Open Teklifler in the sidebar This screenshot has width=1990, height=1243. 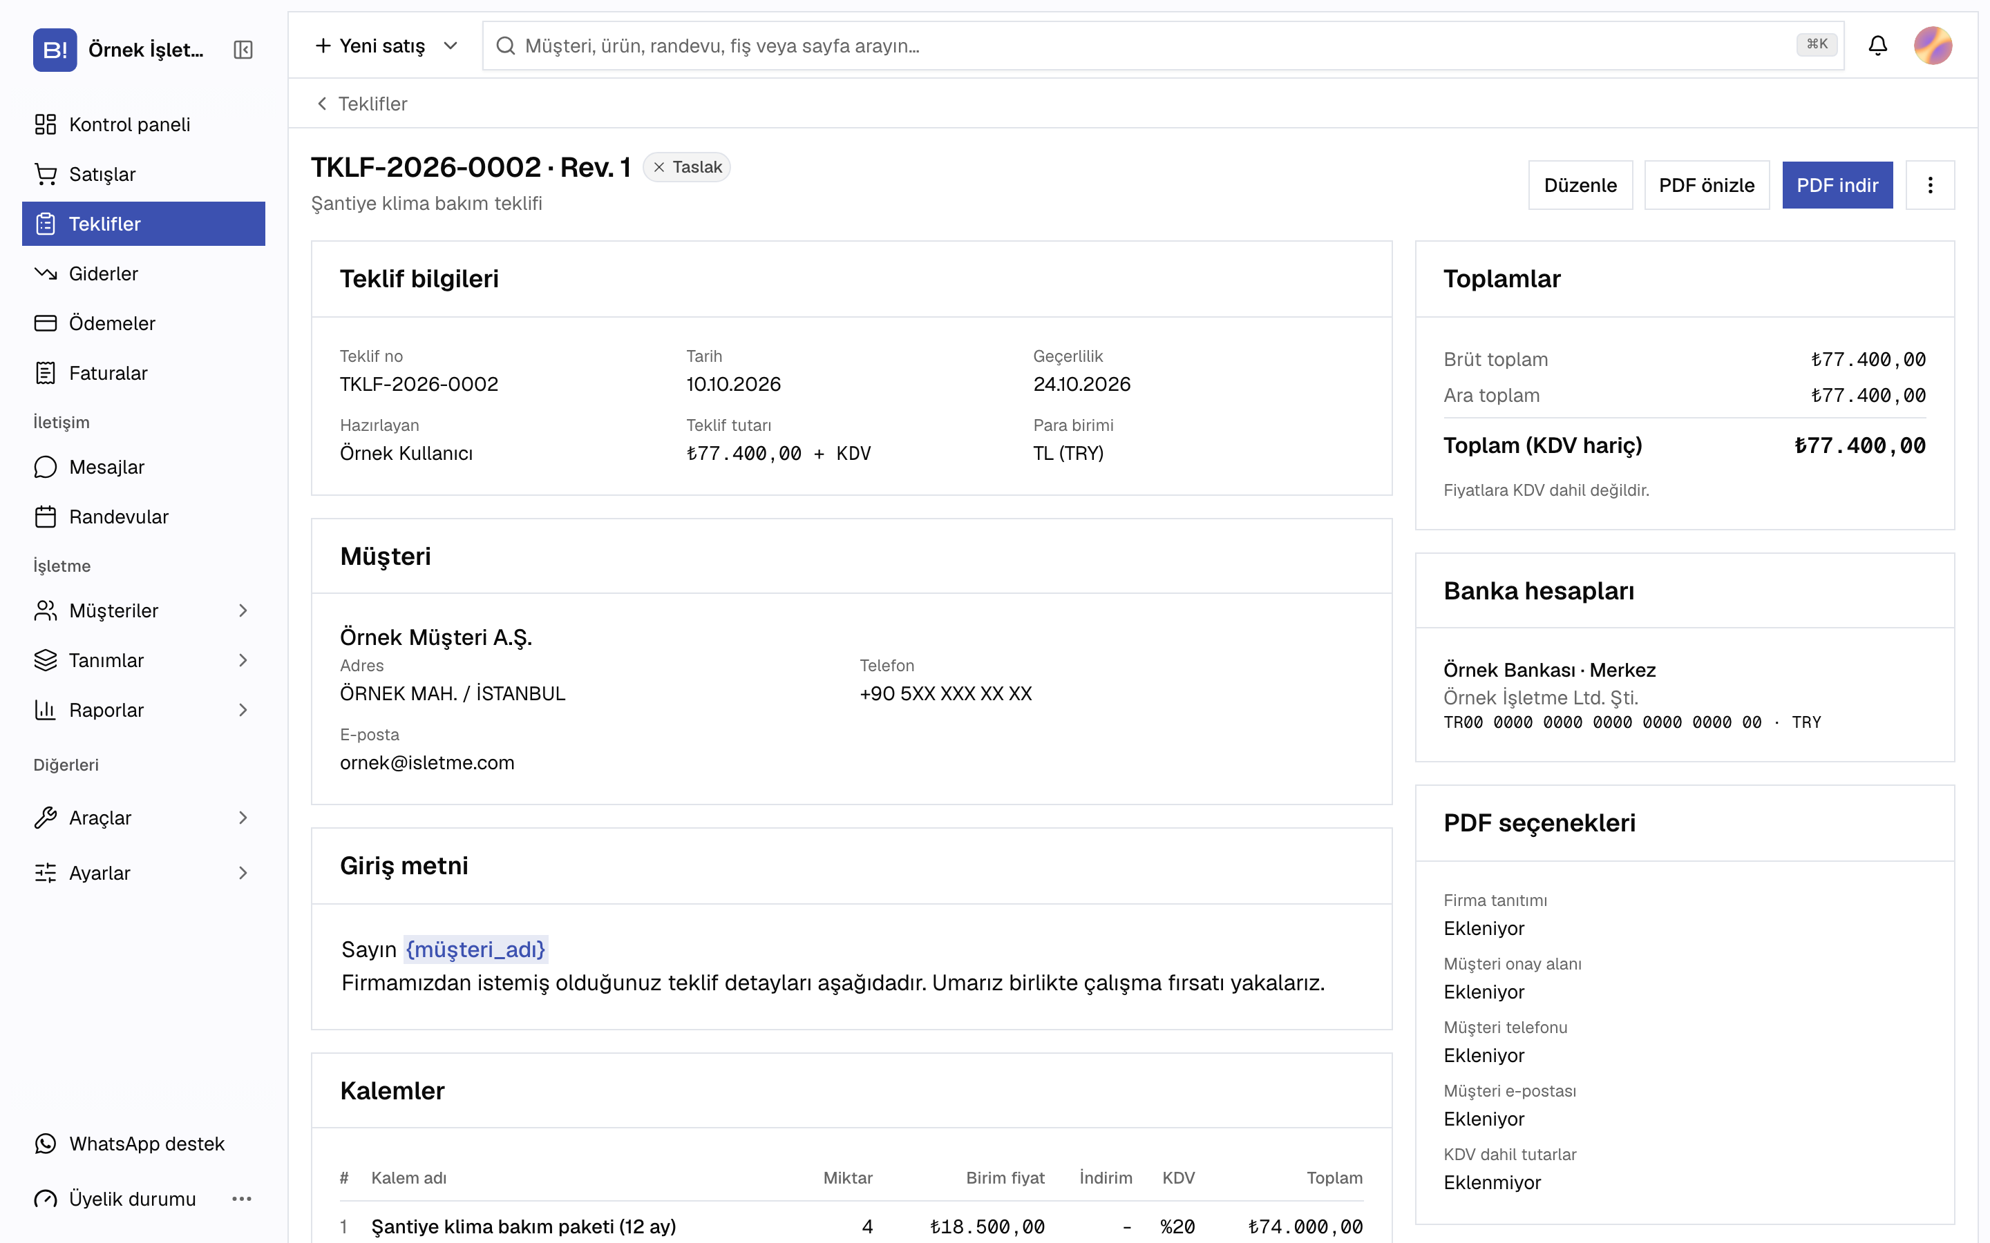pos(143,224)
